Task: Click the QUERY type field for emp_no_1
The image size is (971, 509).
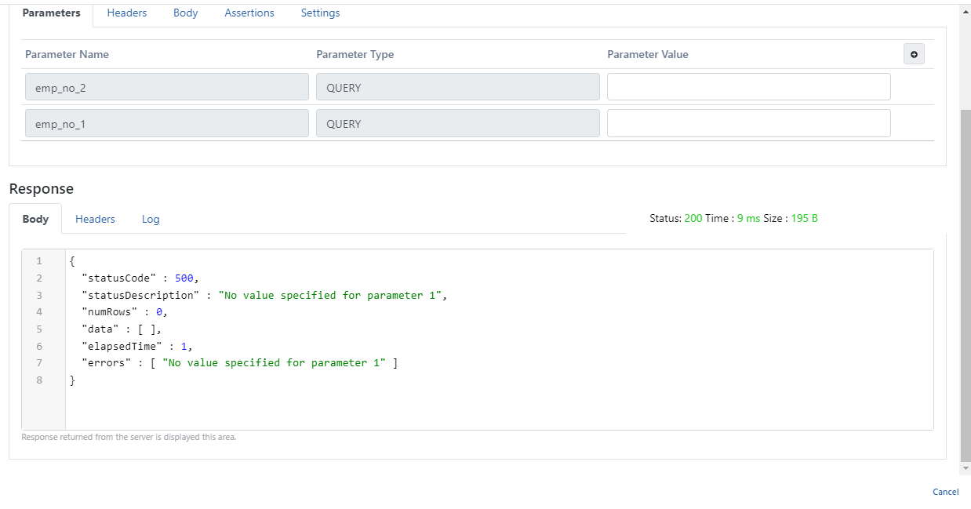Action: coord(457,123)
